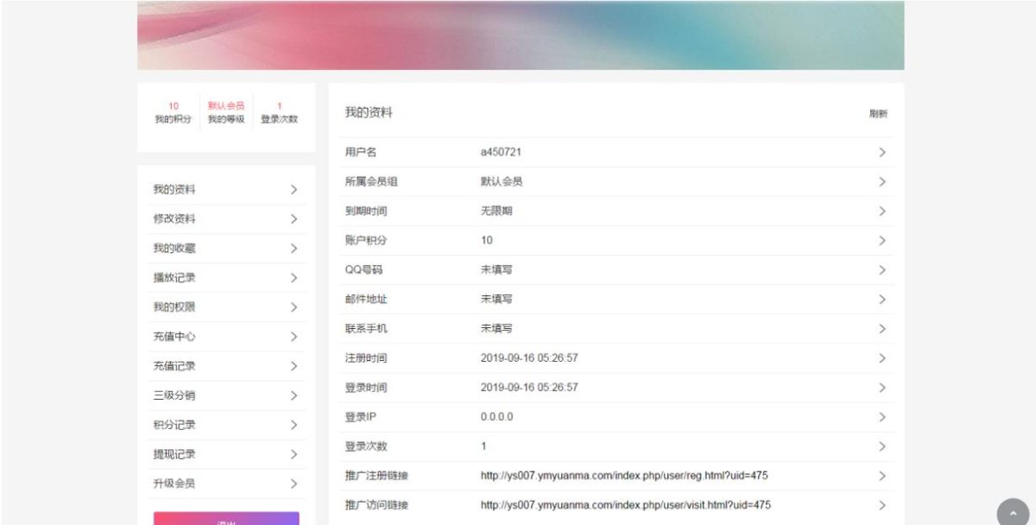The width and height of the screenshot is (1036, 525).
Task: Click the username value a450721
Action: pyautogui.click(x=501, y=152)
